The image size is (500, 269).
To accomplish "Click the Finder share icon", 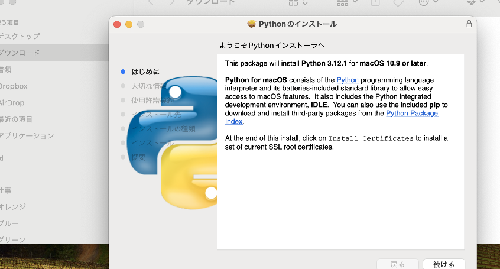I will point(375,3).
